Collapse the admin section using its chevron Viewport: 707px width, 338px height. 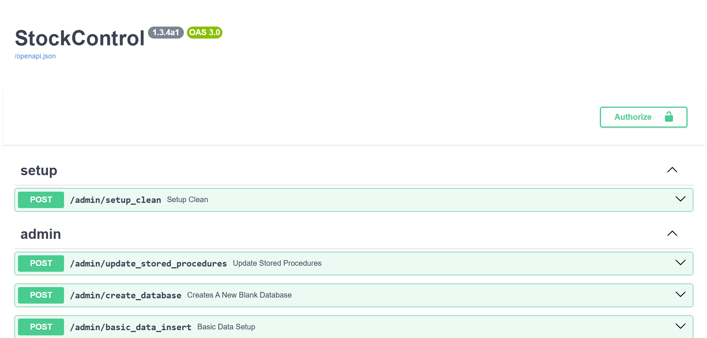click(672, 234)
